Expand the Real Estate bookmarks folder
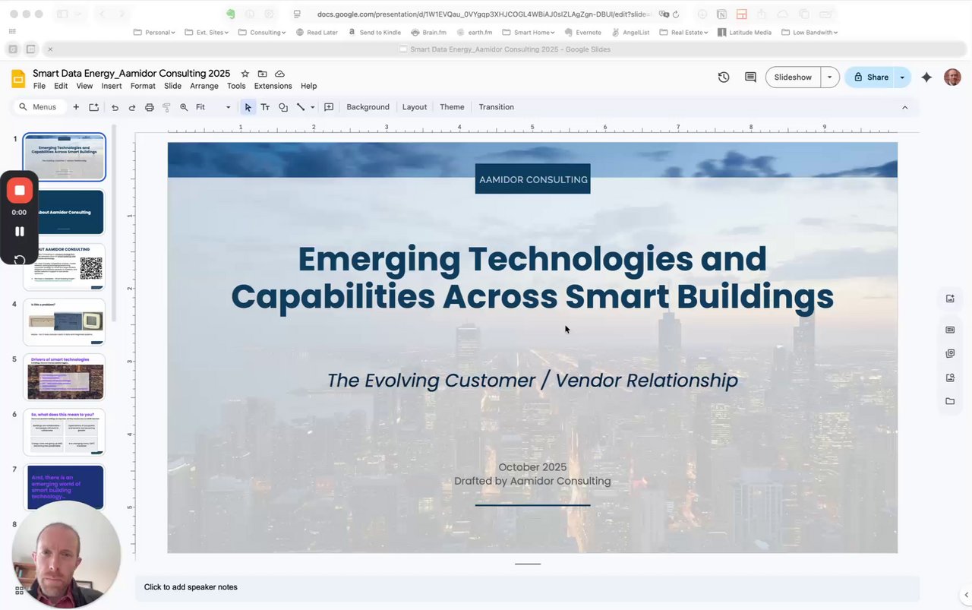The image size is (972, 610). click(683, 33)
